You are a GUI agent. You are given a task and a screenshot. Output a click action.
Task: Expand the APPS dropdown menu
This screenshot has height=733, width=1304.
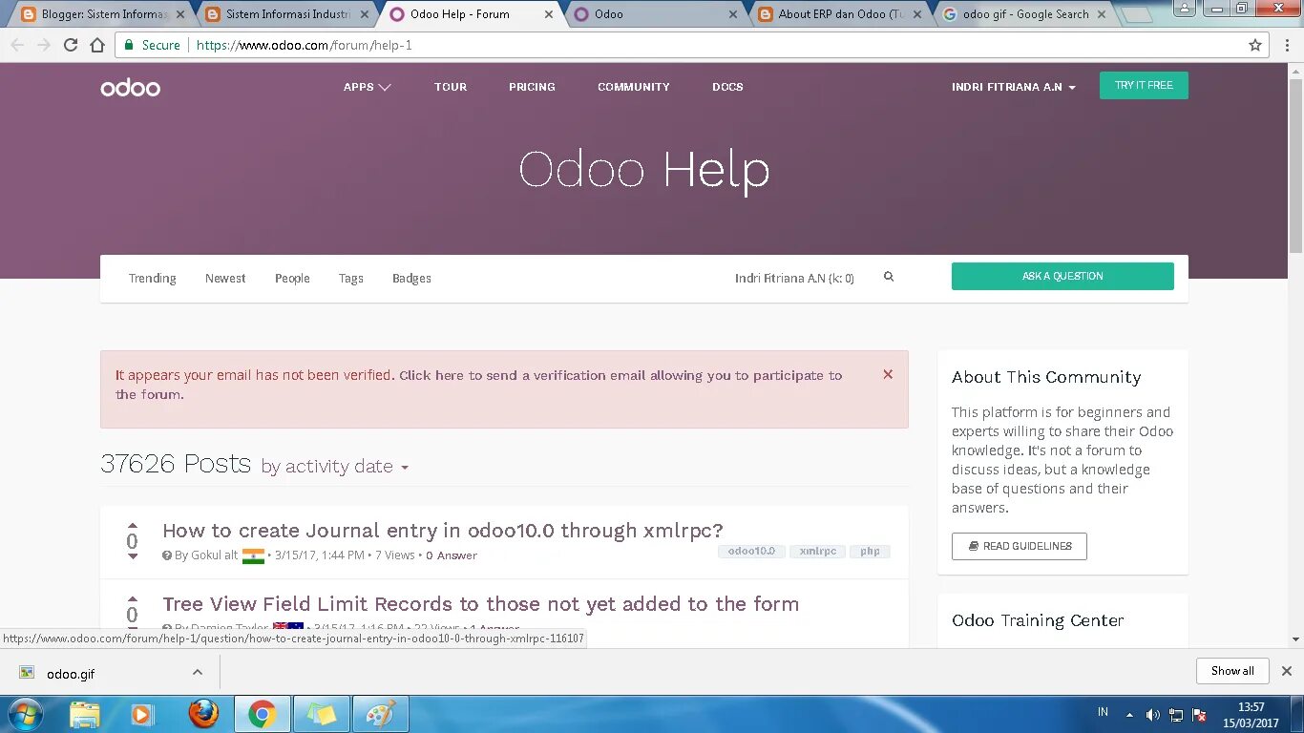pos(368,87)
